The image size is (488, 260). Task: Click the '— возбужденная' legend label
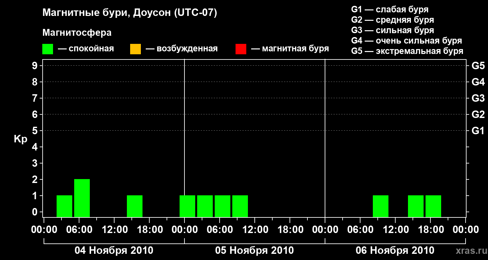coord(182,49)
